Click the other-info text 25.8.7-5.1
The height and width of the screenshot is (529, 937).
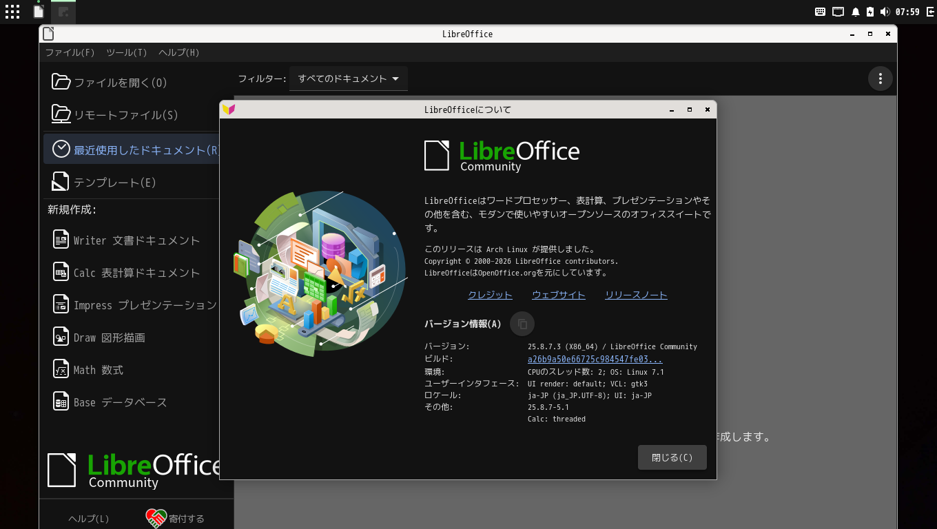(x=548, y=407)
